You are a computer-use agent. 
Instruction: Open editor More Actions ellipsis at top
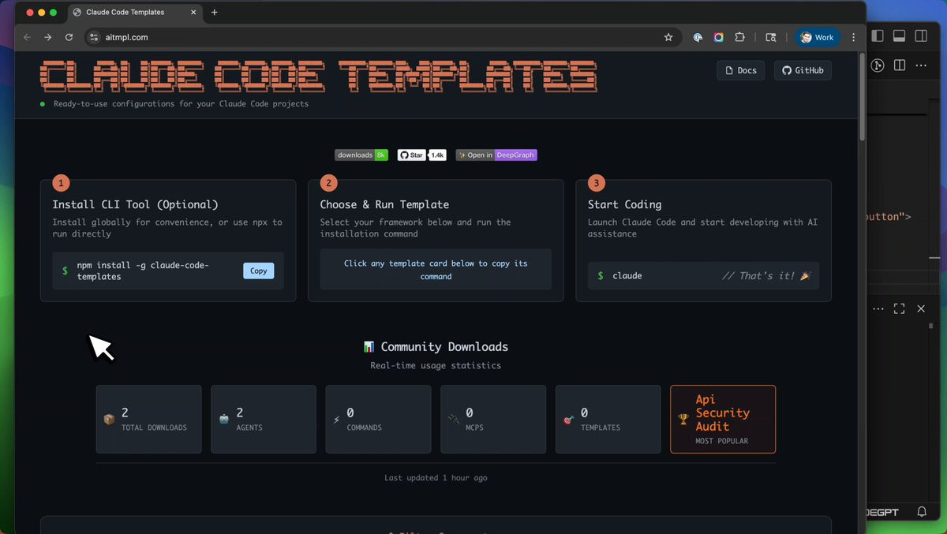click(921, 65)
